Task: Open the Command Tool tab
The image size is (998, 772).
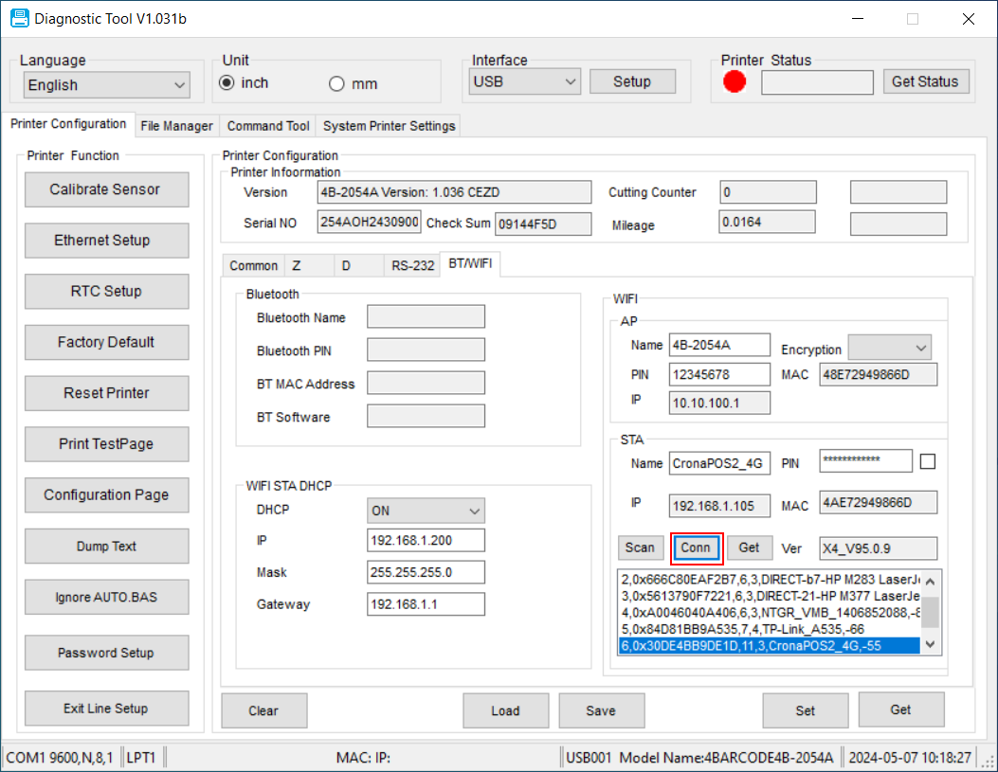Action: pos(268,126)
